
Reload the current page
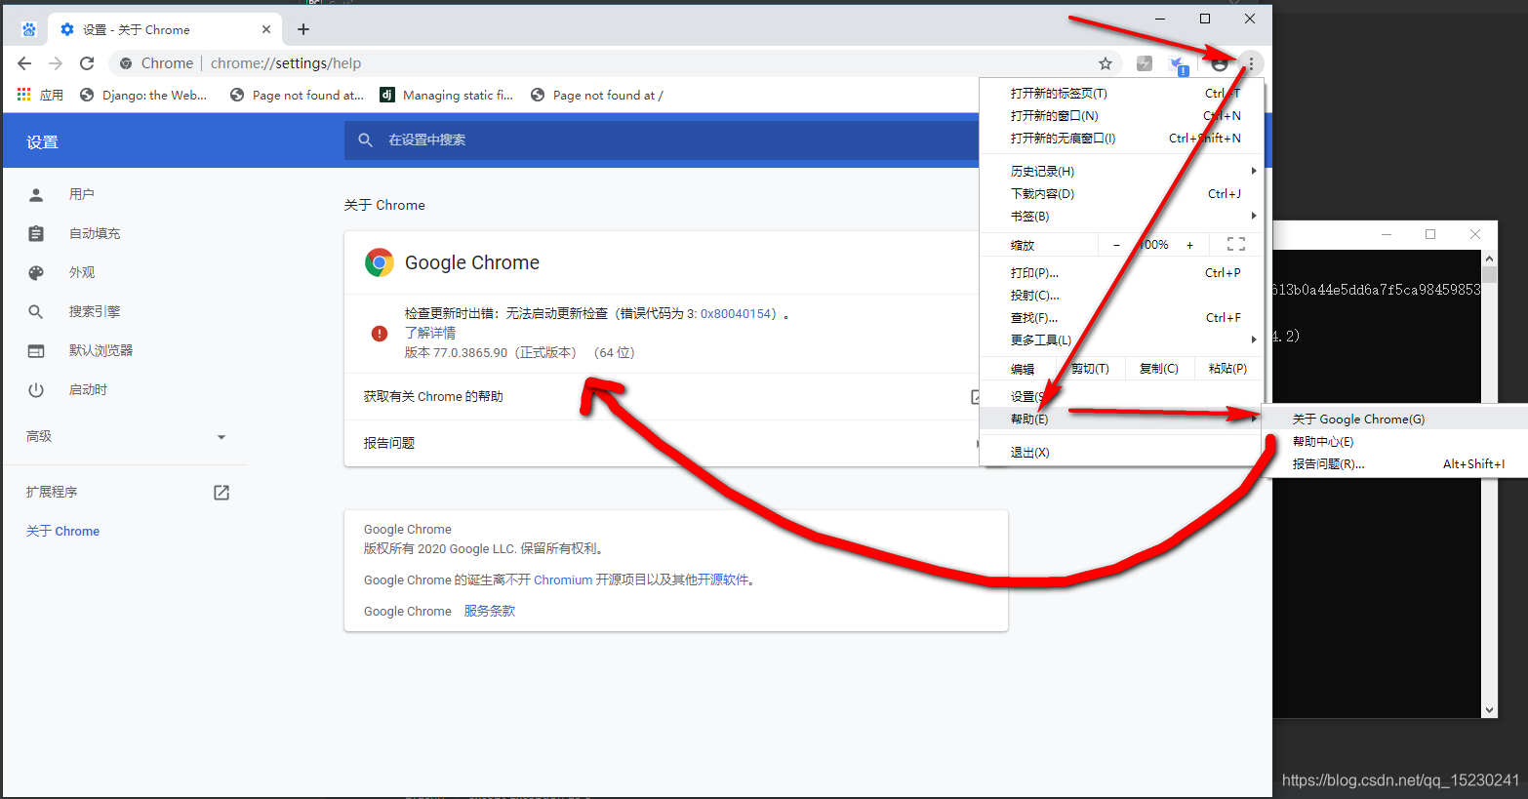(x=87, y=63)
